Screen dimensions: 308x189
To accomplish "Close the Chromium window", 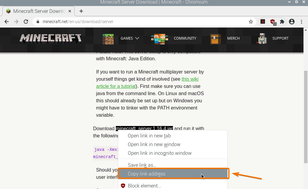I will tap(304, 2).
